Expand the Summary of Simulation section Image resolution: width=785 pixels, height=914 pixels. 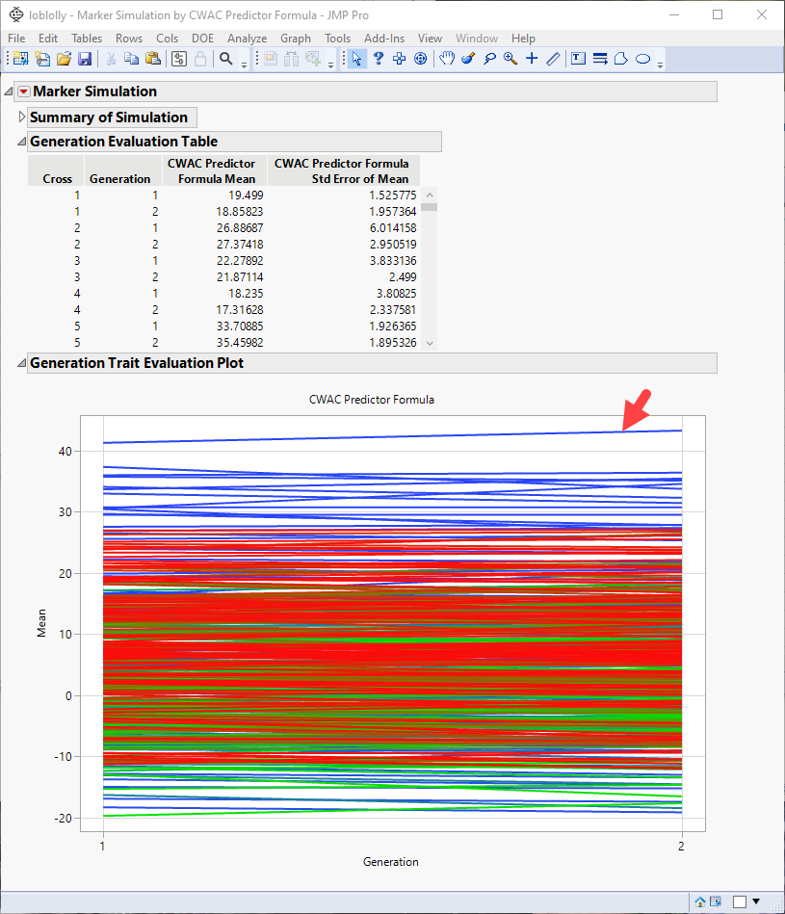point(22,118)
